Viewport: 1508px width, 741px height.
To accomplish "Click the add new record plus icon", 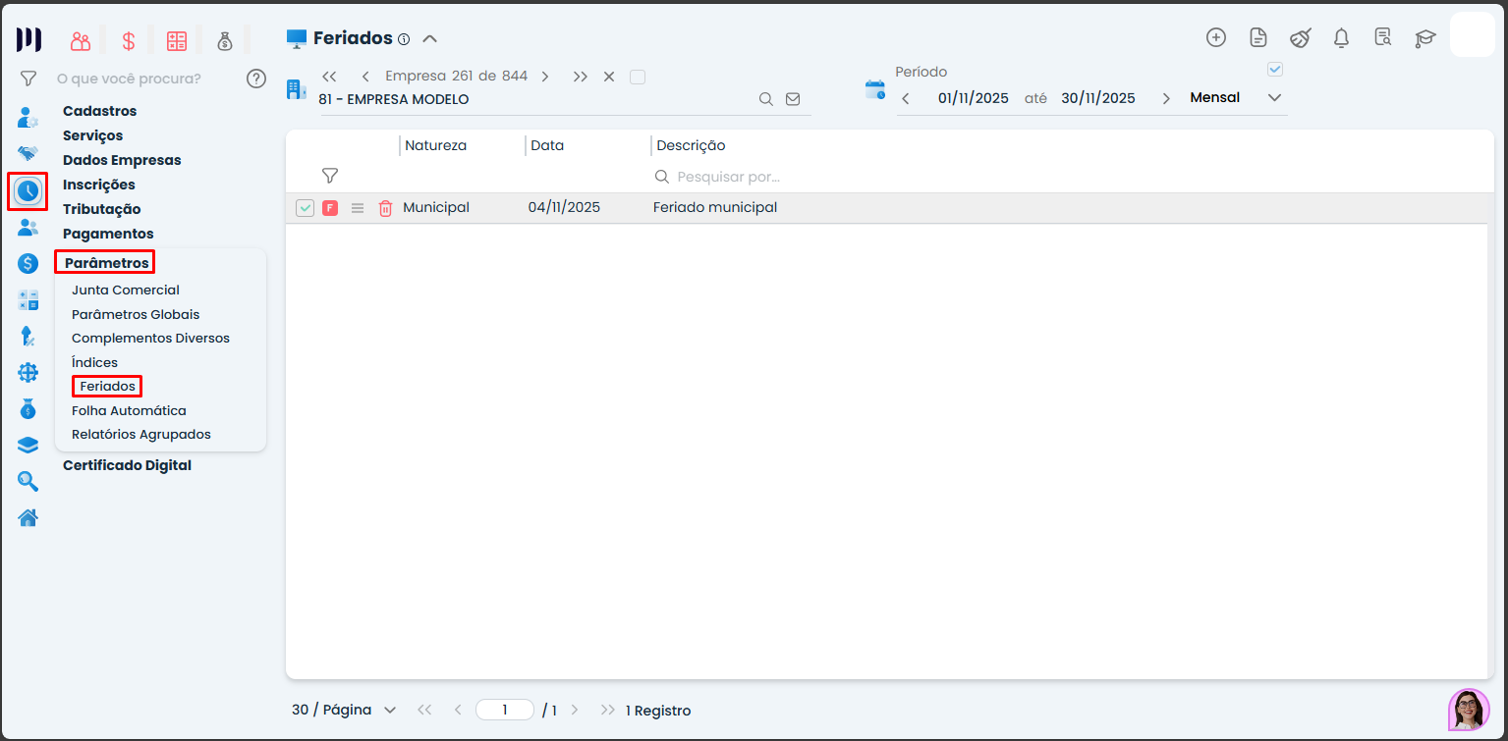I will (x=1216, y=38).
